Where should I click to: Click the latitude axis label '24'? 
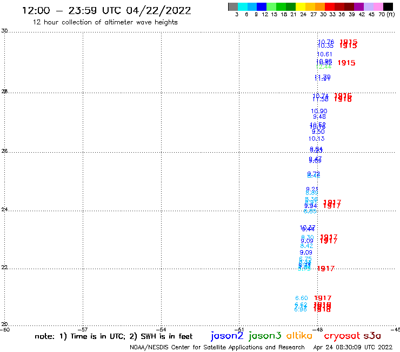click(x=4, y=210)
